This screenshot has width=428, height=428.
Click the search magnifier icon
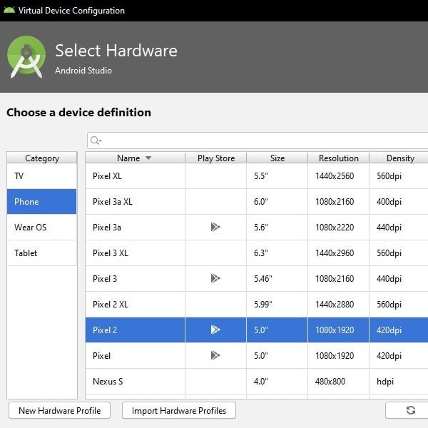coord(96,141)
